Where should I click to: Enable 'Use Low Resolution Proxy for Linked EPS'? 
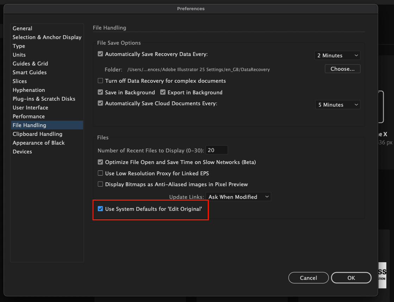(x=100, y=173)
